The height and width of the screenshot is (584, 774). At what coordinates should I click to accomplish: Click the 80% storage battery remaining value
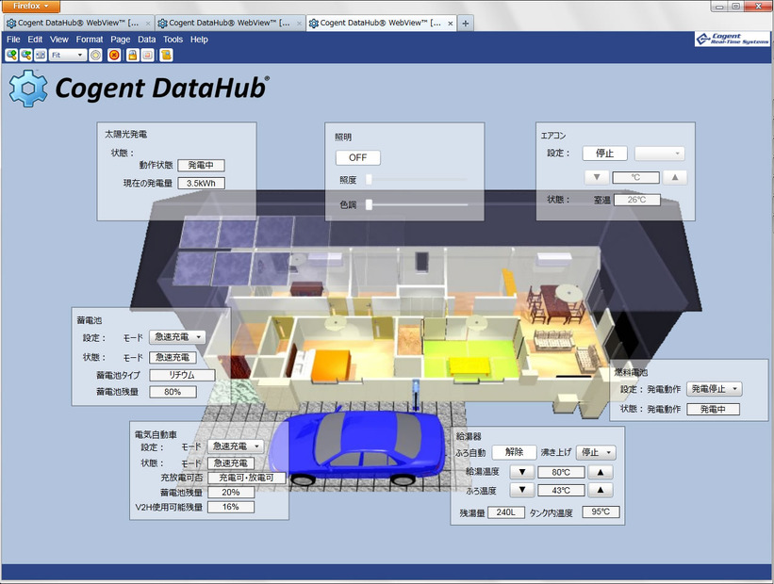tap(173, 392)
